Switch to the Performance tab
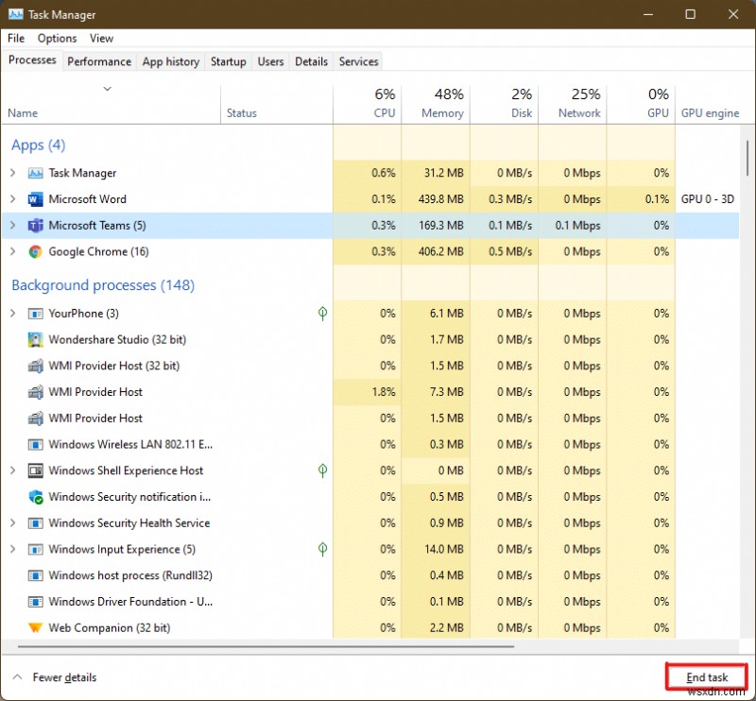The image size is (756, 701). (x=99, y=61)
